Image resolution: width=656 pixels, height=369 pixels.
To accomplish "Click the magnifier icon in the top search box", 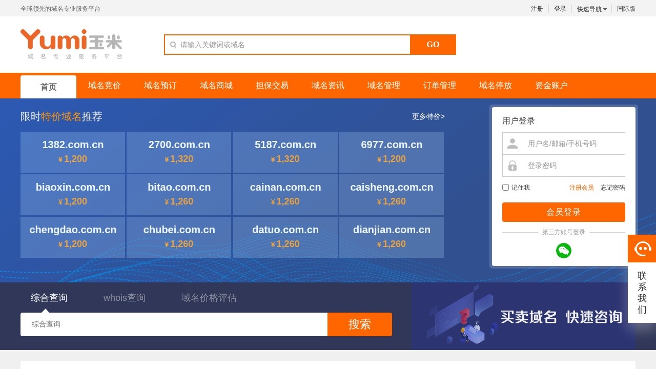I will tap(173, 45).
